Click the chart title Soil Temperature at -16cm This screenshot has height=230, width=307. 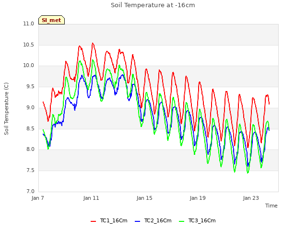coord(153,5)
